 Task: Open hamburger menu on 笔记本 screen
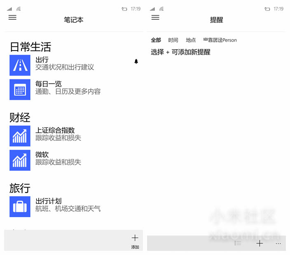(12, 17)
